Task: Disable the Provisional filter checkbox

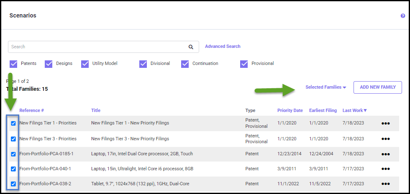Action: (244, 64)
